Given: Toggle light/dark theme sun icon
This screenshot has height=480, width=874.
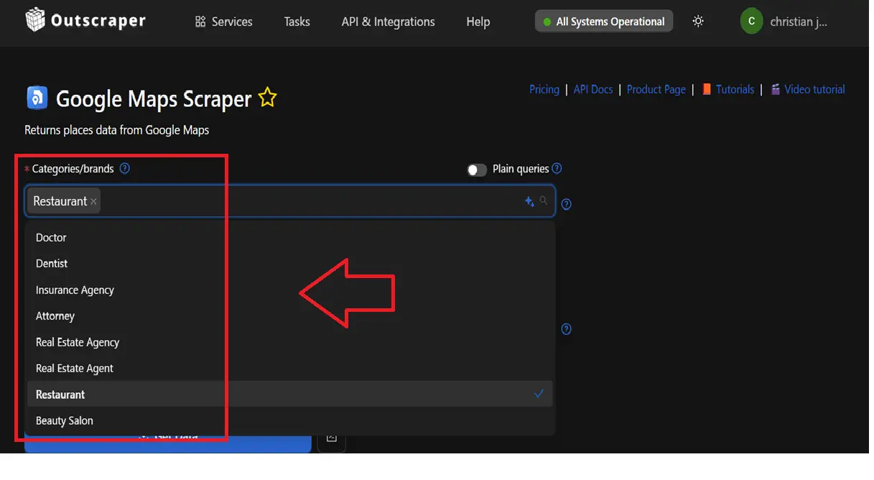Looking at the screenshot, I should pyautogui.click(x=697, y=22).
